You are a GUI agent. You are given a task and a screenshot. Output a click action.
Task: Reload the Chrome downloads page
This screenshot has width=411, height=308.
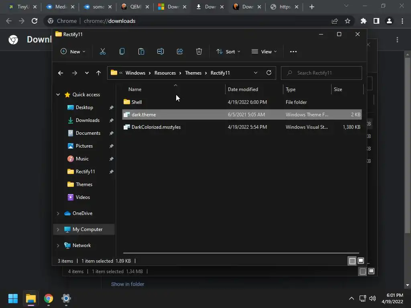coord(35,21)
